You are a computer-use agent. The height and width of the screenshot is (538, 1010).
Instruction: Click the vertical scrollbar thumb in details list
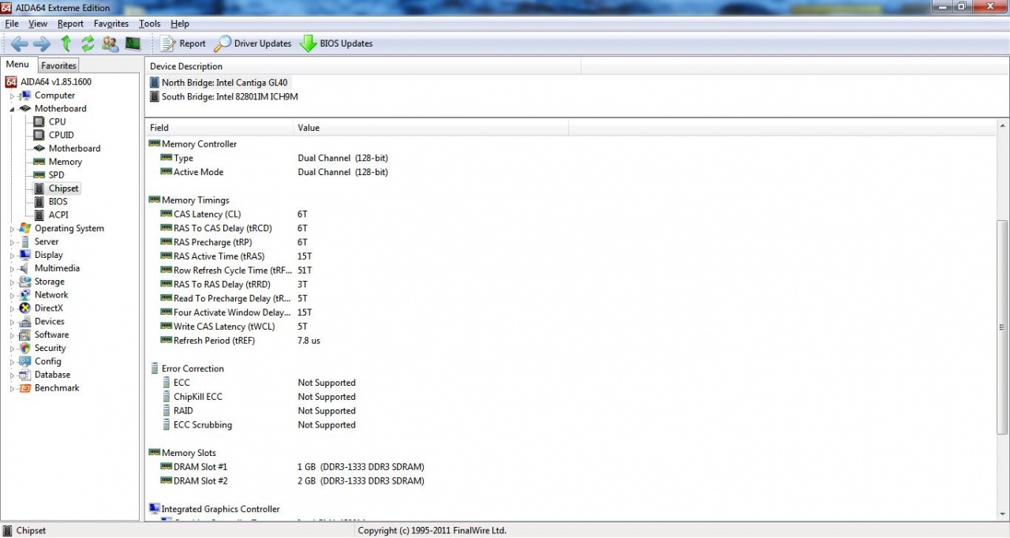(1003, 327)
